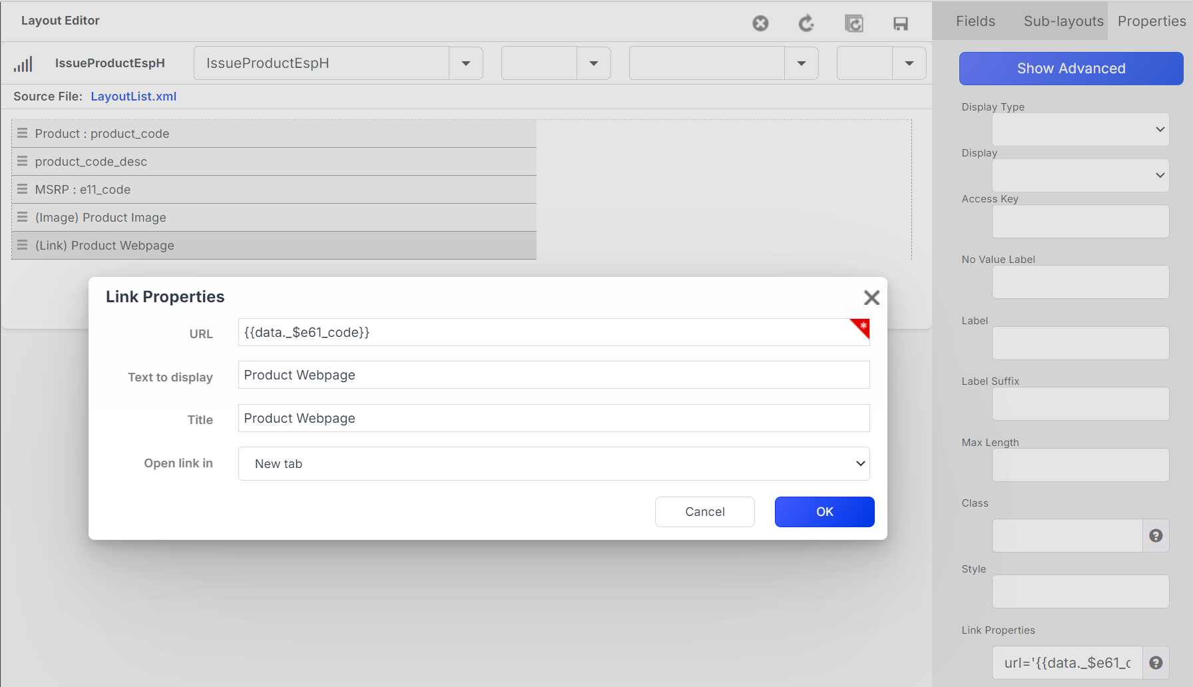Expand the Display Type dropdown
This screenshot has width=1193, height=687.
(x=1080, y=130)
